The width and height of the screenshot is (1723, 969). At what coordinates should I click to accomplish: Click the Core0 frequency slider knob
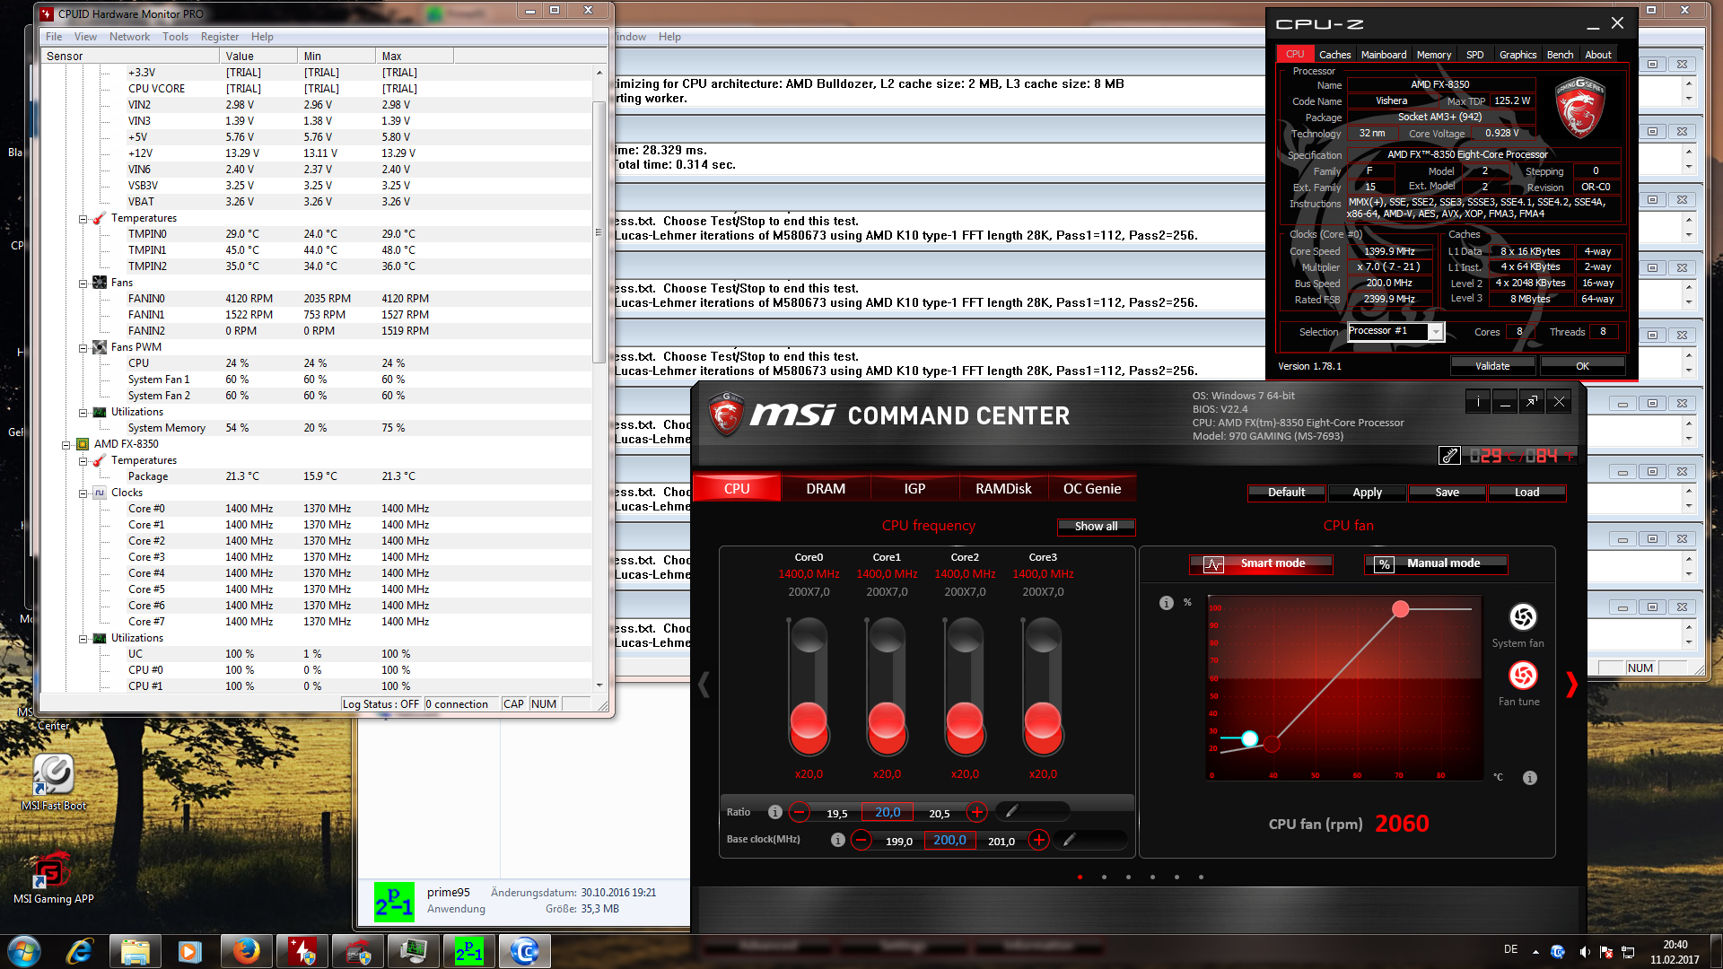(x=809, y=720)
